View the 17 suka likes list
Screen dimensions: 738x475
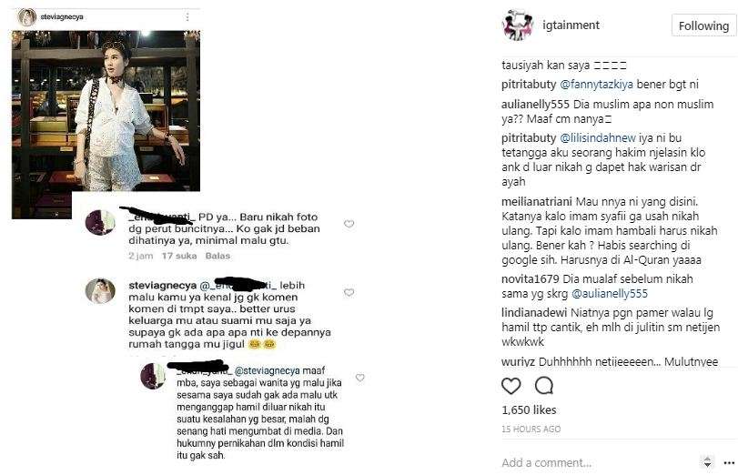(x=179, y=256)
